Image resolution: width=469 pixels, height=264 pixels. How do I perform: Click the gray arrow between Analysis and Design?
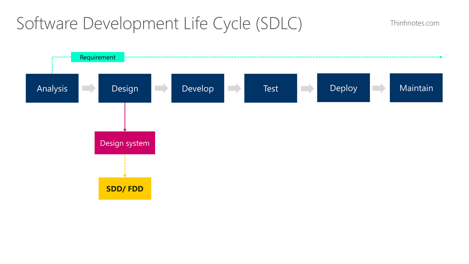pos(89,88)
